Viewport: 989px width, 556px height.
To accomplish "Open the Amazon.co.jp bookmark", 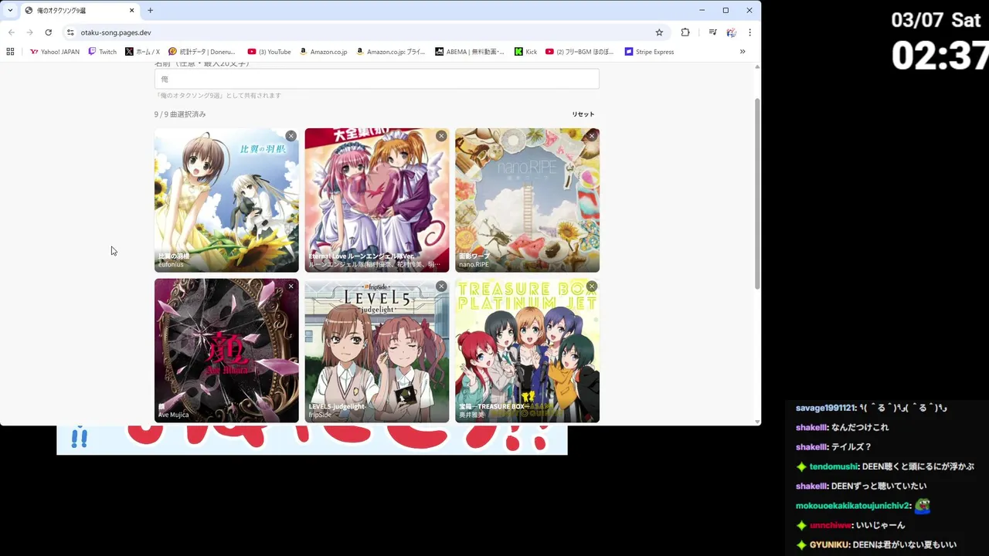I will click(323, 52).
